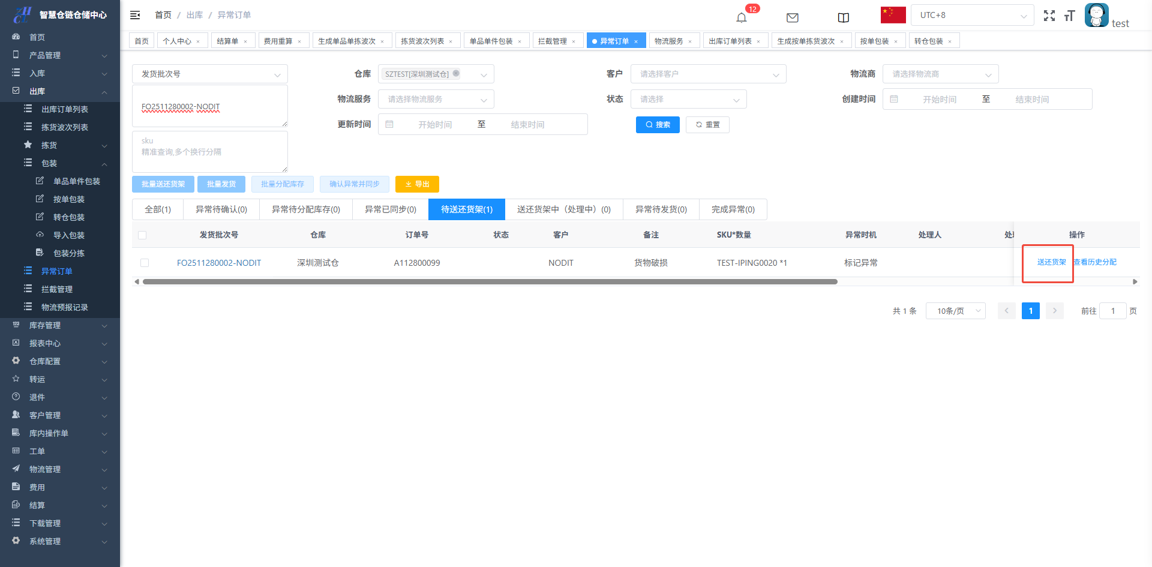1152x567 pixels.
Task: Select the 全部(1) status tab
Action: point(158,209)
